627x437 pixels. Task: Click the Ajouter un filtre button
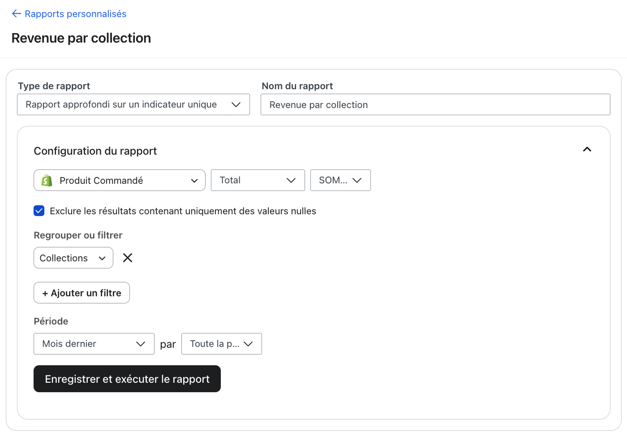pyautogui.click(x=82, y=293)
